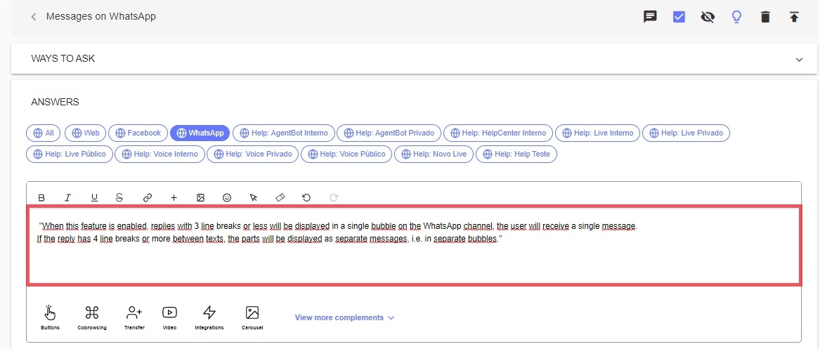
Task: Click the plus icon in editor toolbar
Action: [x=174, y=197]
